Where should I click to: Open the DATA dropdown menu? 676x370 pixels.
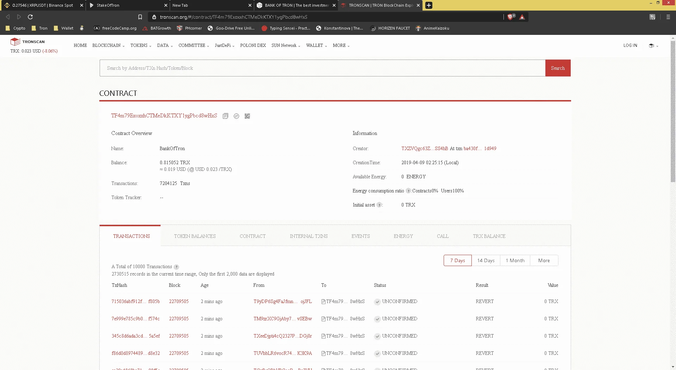coord(165,45)
